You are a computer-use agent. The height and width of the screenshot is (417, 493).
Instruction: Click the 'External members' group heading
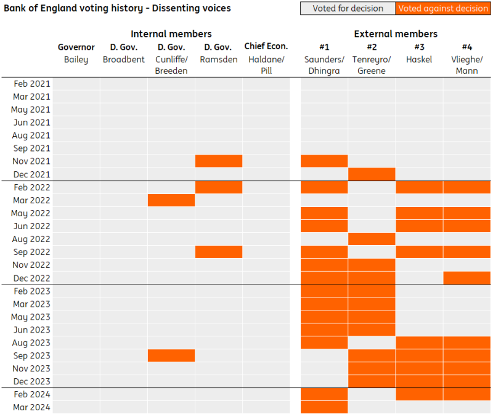pyautogui.click(x=396, y=34)
